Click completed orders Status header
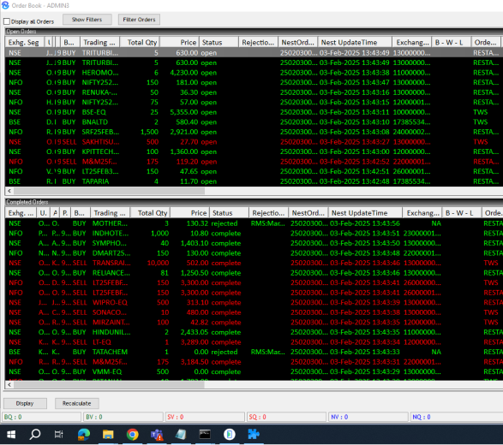503x445 pixels. 229,213
